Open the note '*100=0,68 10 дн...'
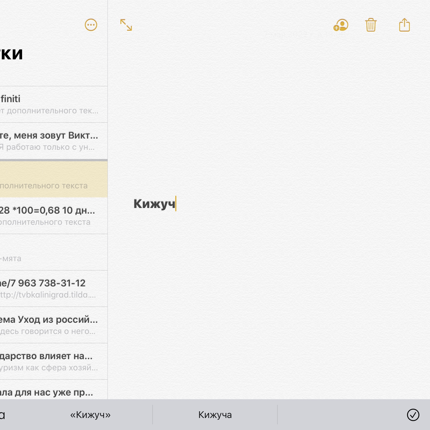Screen dimensions: 430x430 53,216
